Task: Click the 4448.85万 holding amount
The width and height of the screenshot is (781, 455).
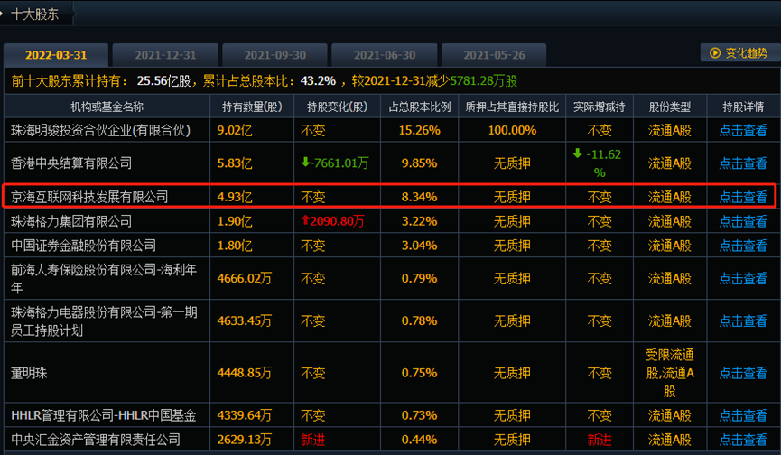Action: click(245, 373)
